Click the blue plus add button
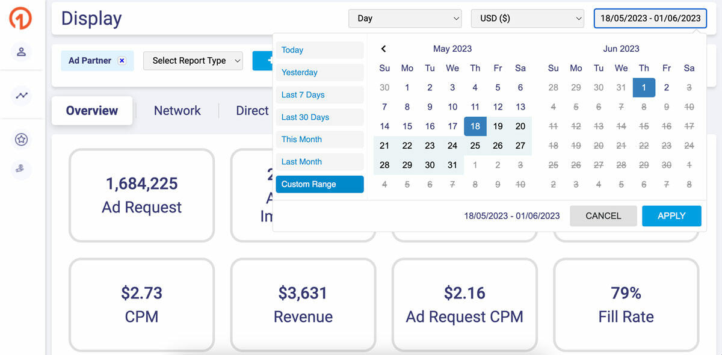722x355 pixels. [x=264, y=60]
